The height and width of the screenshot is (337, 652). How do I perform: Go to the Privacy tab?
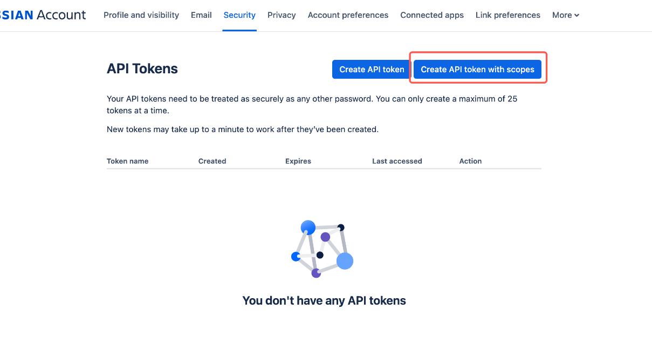tap(282, 15)
